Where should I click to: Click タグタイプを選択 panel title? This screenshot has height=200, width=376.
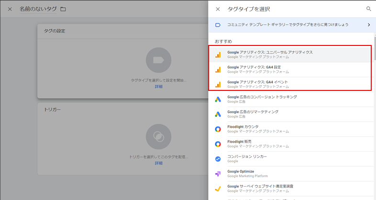[249, 9]
